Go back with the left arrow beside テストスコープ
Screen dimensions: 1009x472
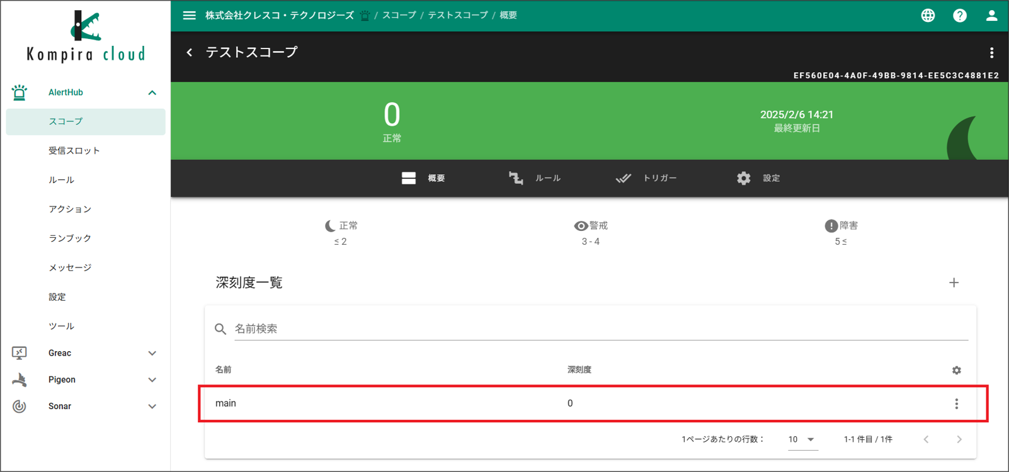190,52
